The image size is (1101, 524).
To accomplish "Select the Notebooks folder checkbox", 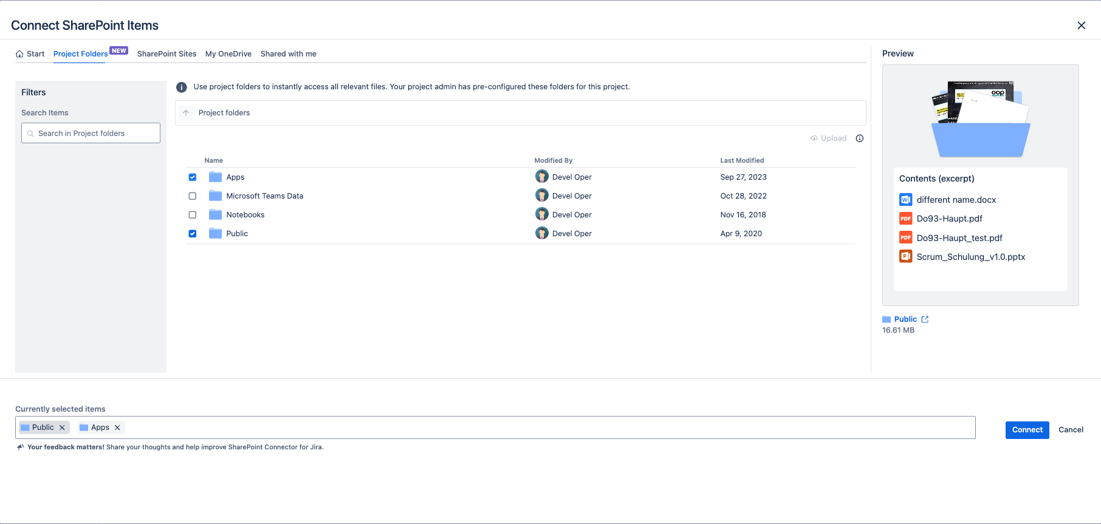I will coord(193,215).
